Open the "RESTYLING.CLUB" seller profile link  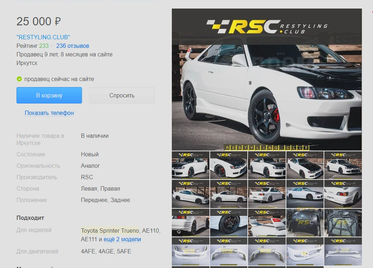[43, 37]
